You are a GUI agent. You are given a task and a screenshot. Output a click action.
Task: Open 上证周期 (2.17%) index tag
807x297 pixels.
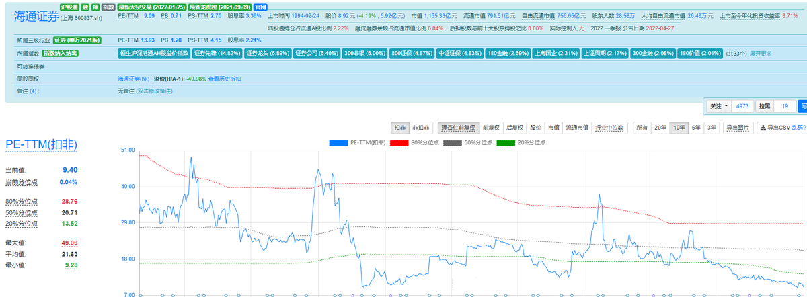(607, 53)
